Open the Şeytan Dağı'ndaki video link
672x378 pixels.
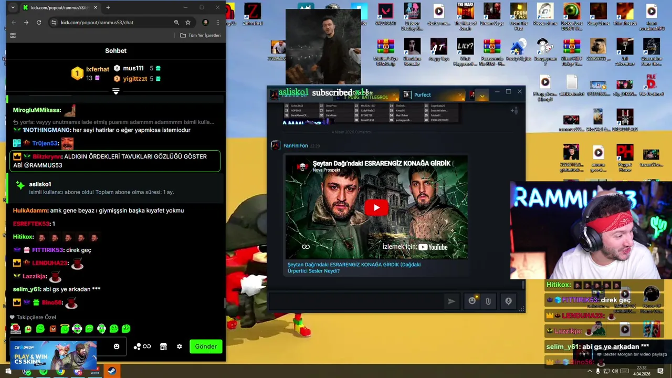point(354,268)
